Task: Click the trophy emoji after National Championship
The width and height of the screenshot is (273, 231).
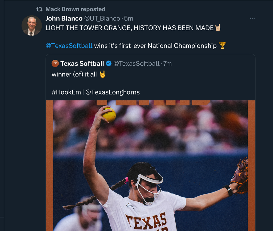Action: (222, 46)
